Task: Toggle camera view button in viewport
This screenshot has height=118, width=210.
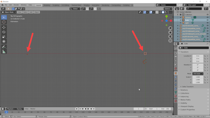Action: pos(170,37)
